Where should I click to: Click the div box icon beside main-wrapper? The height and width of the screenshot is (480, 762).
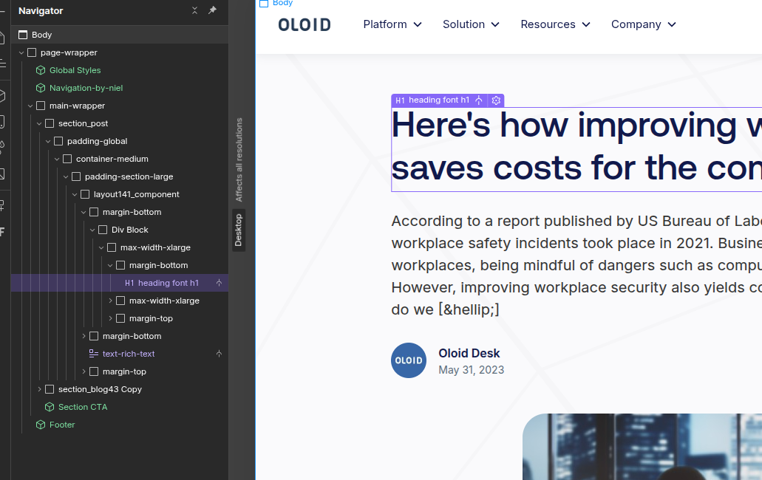pyautogui.click(x=41, y=106)
